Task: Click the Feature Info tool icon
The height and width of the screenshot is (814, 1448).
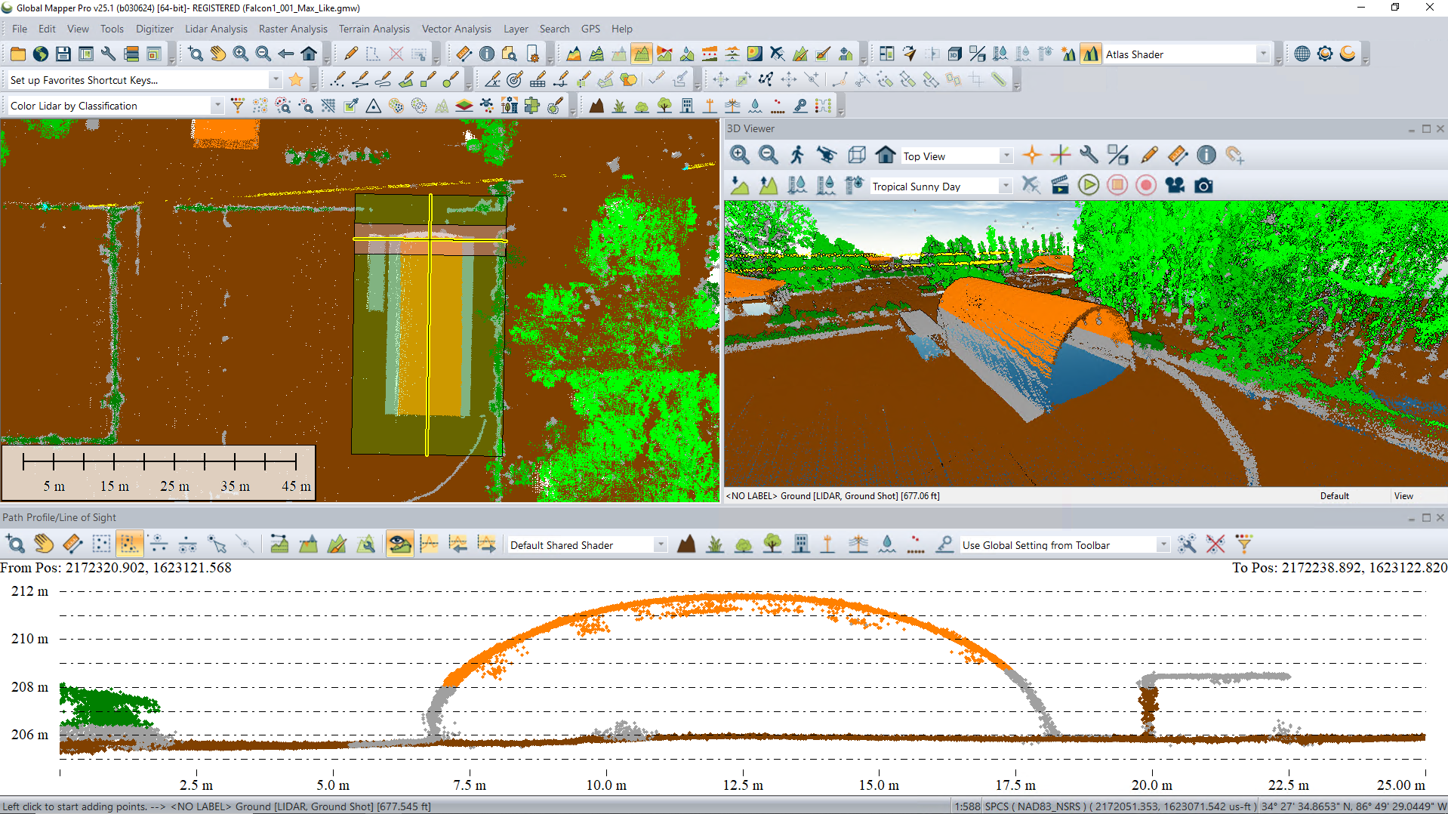Action: (487, 54)
